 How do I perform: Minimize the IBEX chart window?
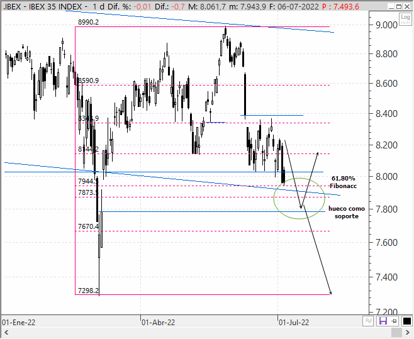[x=391, y=6]
